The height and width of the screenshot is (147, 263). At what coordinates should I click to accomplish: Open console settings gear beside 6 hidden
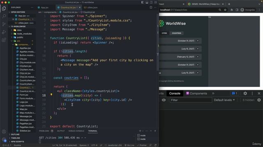coord(259,100)
